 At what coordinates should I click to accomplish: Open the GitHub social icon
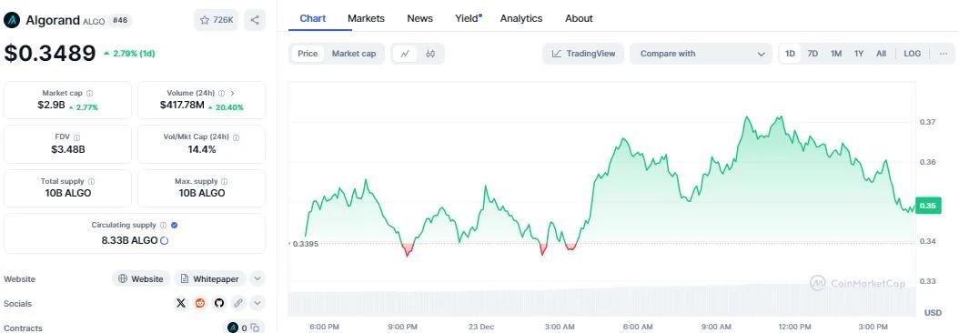coord(219,303)
